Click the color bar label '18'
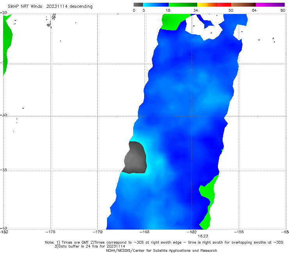The height and width of the screenshot is (253, 289). pyautogui.click(x=168, y=10)
